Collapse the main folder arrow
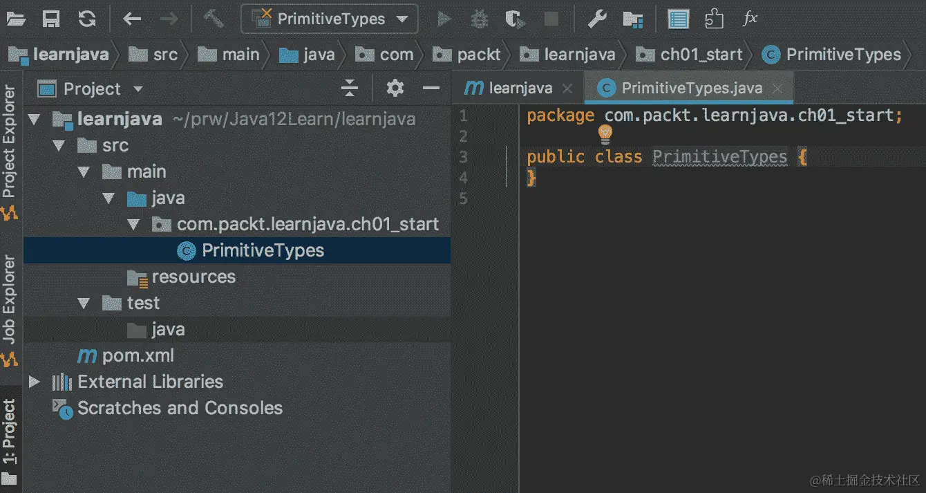Viewport: 926px width, 493px height. pyautogui.click(x=84, y=172)
